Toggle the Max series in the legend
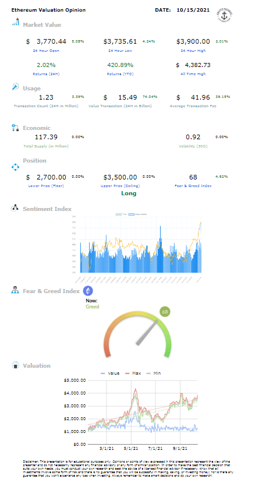This screenshot has width=259, height=486. pyautogui.click(x=133, y=373)
